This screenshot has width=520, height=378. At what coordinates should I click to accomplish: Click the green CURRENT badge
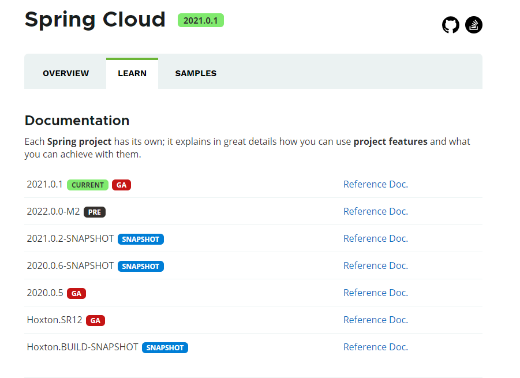(88, 185)
